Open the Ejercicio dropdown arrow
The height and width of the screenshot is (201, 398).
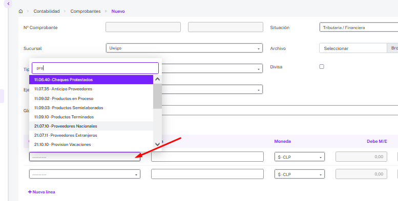(x=258, y=90)
